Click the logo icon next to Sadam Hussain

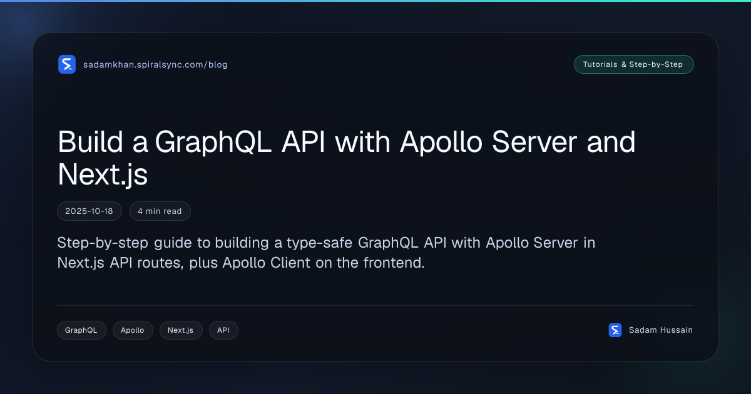tap(615, 330)
